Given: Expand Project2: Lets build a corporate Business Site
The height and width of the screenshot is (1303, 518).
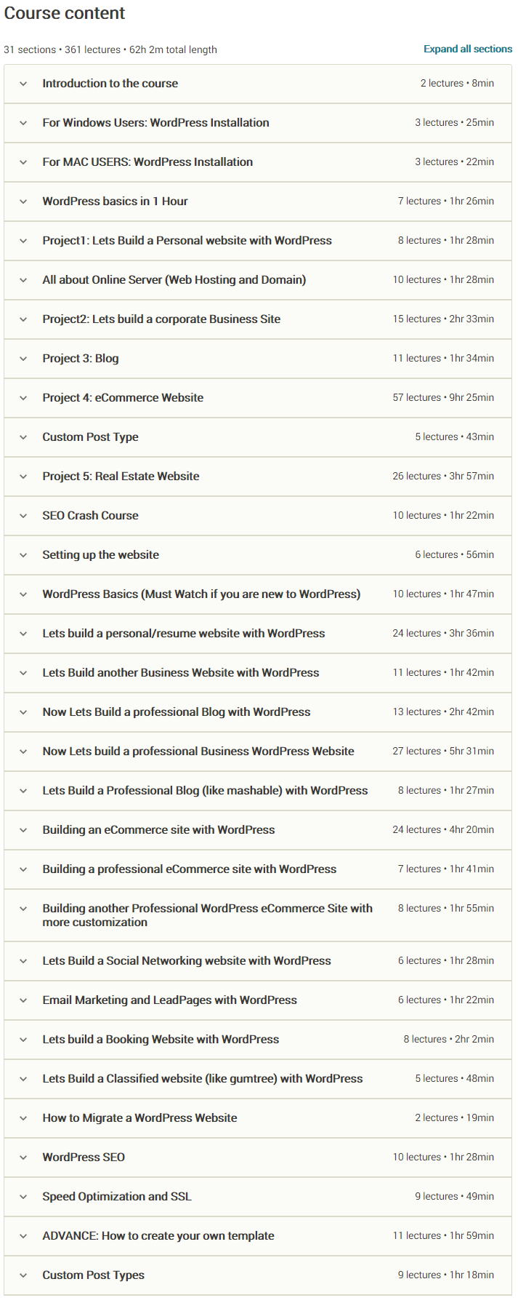Looking at the screenshot, I should tap(258, 319).
